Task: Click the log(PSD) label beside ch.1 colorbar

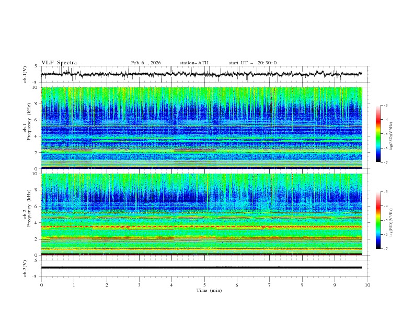Action: pos(392,136)
